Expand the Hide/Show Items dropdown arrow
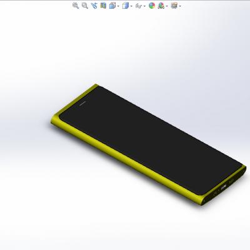 144,6
